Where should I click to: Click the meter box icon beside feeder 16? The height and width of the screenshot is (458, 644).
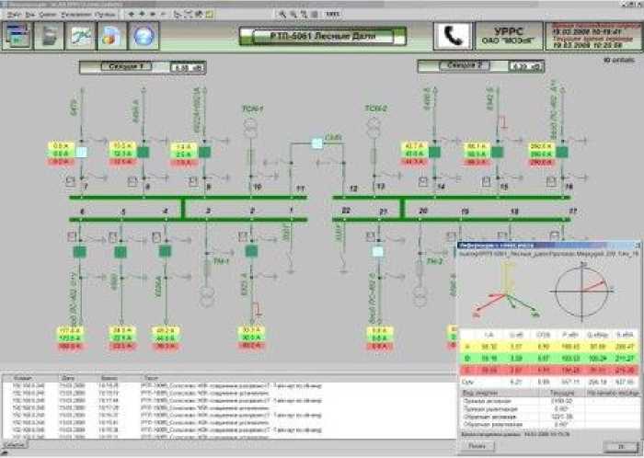[551, 181]
